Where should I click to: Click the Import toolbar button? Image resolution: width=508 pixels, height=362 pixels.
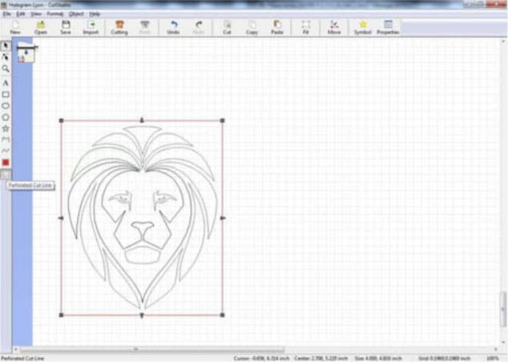coord(91,27)
